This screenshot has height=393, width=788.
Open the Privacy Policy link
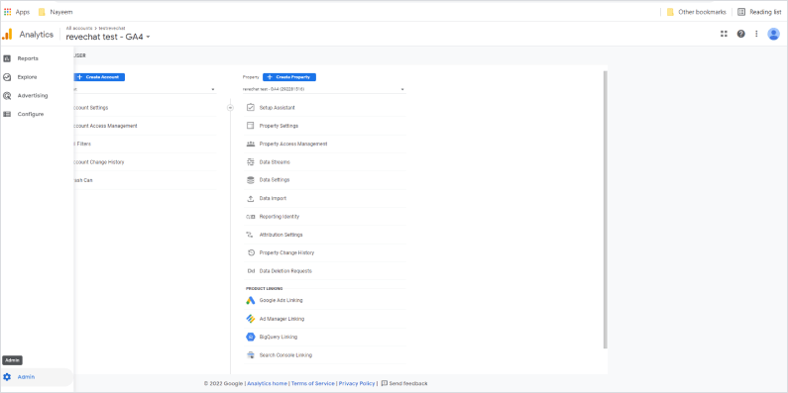click(357, 383)
